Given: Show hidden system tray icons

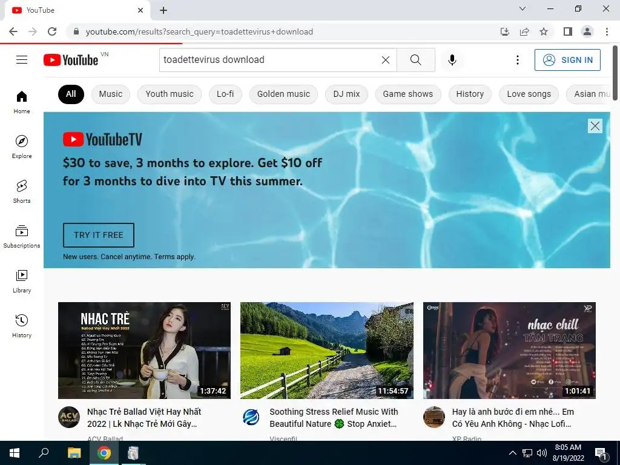Looking at the screenshot, I should point(512,453).
